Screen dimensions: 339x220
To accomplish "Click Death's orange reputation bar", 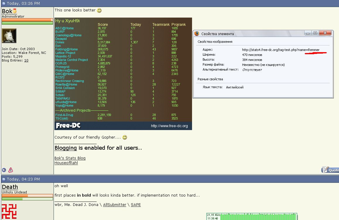I will click(x=27, y=196).
